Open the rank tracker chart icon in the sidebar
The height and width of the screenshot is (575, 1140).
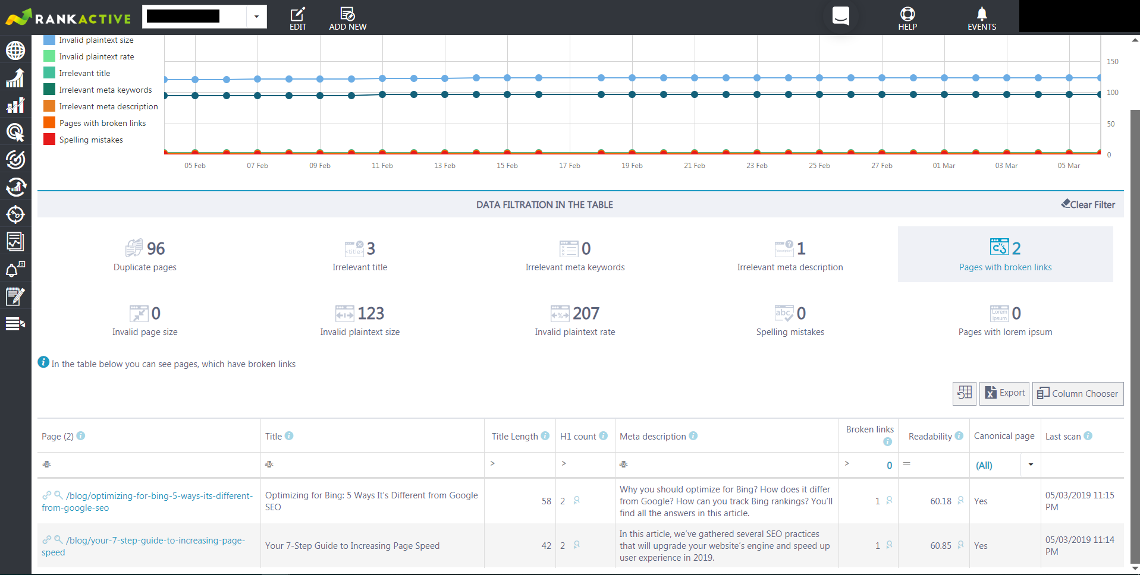coord(15,78)
